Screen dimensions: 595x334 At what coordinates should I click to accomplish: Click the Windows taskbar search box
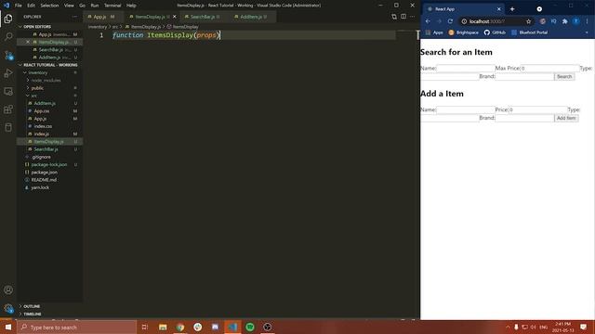[x=77, y=328]
